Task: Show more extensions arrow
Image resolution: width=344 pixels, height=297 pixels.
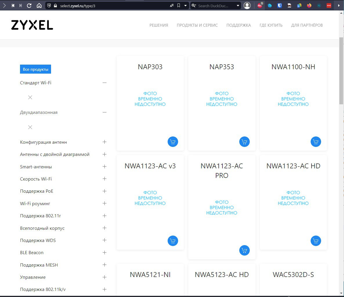Action: (339, 6)
